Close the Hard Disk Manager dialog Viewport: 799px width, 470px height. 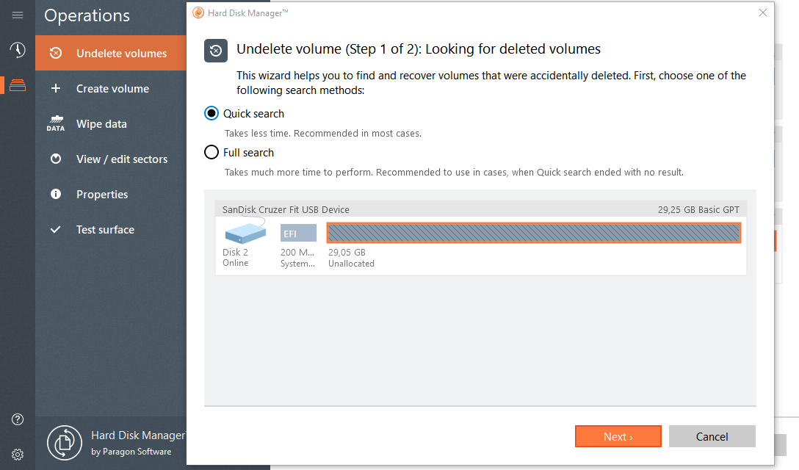(763, 12)
